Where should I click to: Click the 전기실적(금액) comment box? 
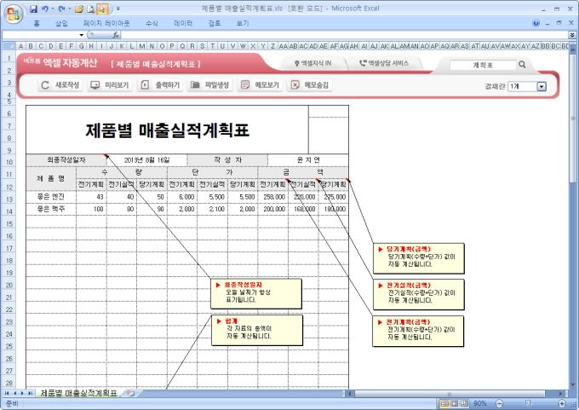(418, 295)
